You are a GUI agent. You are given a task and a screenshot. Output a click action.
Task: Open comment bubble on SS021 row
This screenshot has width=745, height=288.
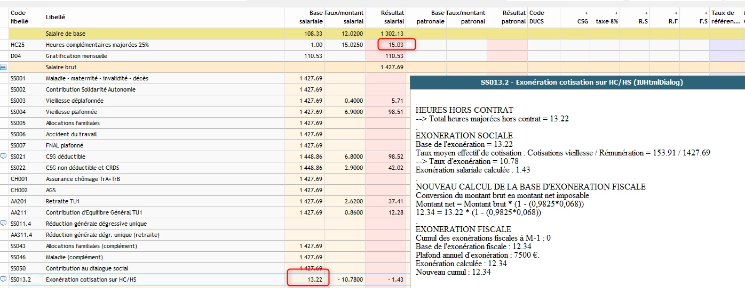(4, 157)
